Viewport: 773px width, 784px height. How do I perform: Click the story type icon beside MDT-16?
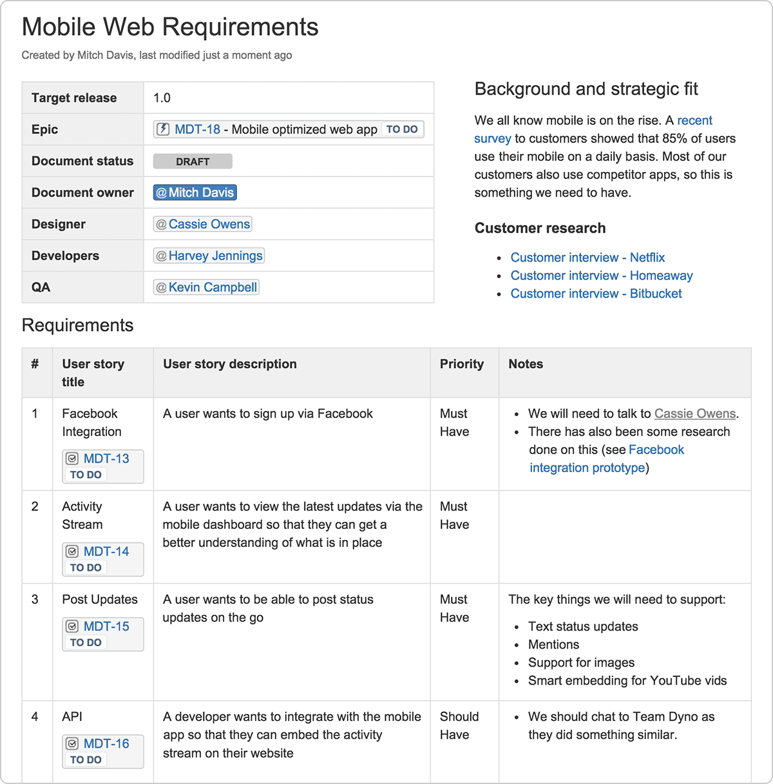point(73,743)
